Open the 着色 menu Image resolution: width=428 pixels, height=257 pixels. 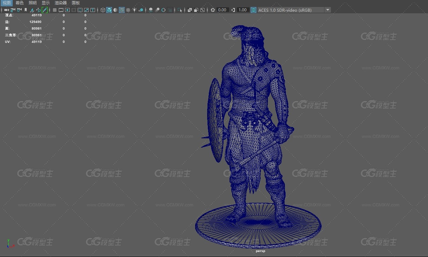pyautogui.click(x=20, y=3)
